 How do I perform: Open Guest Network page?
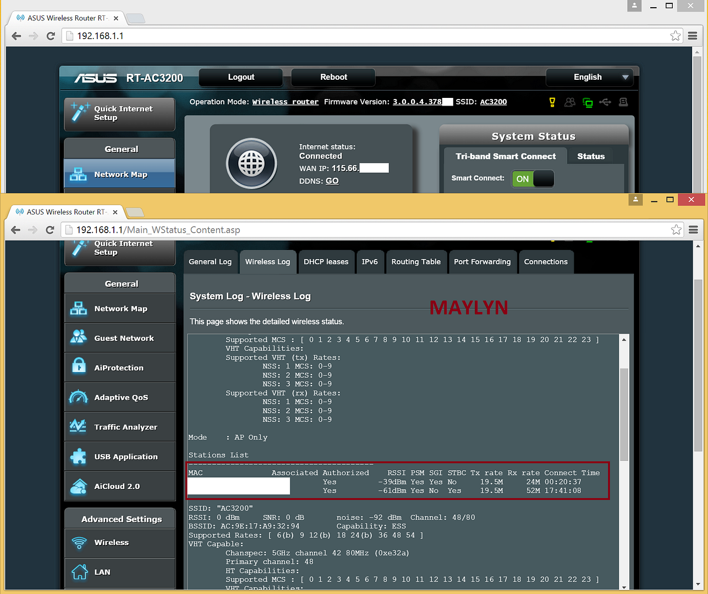120,338
